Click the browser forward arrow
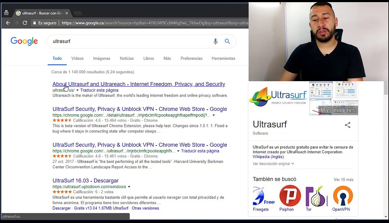The width and height of the screenshot is (389, 223). (x=16, y=23)
